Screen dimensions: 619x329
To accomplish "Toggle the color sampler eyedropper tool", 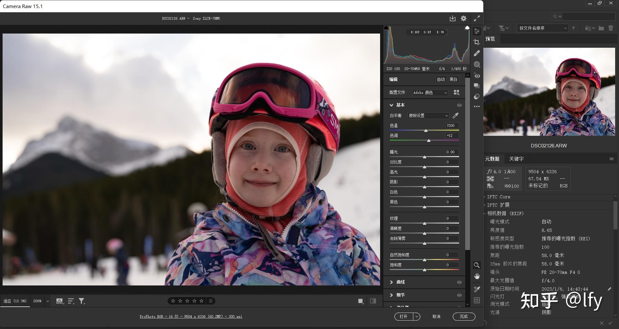I will pos(477,289).
